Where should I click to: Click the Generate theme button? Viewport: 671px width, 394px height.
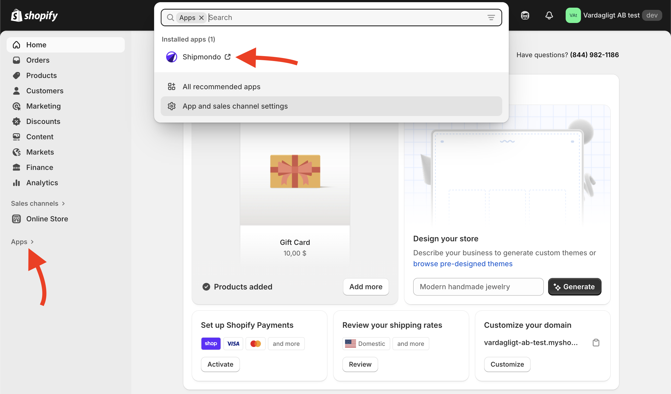tap(574, 287)
